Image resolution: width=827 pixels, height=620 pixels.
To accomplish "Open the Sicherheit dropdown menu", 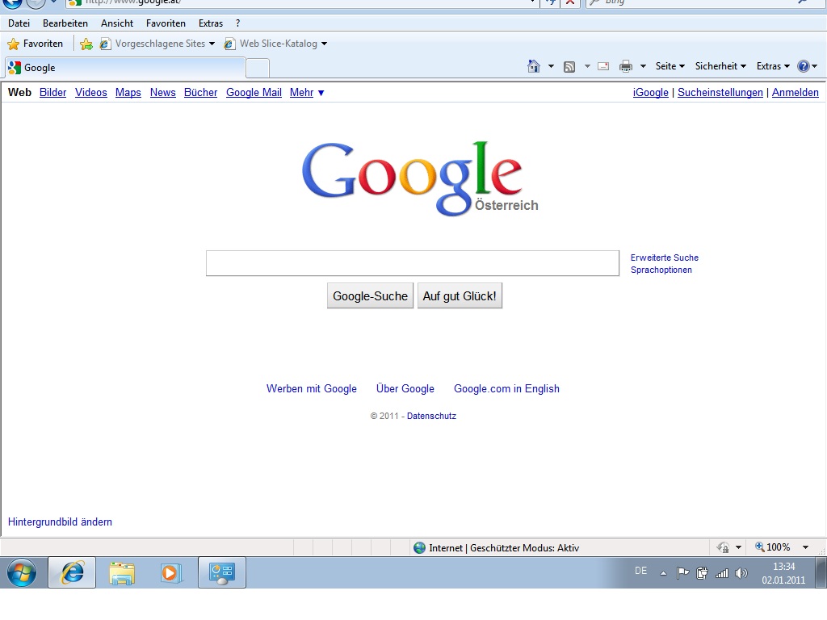I will tap(720, 66).
